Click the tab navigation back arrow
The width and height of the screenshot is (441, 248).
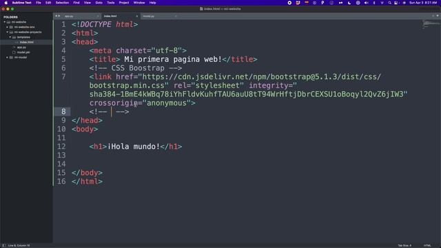[x=56, y=16]
